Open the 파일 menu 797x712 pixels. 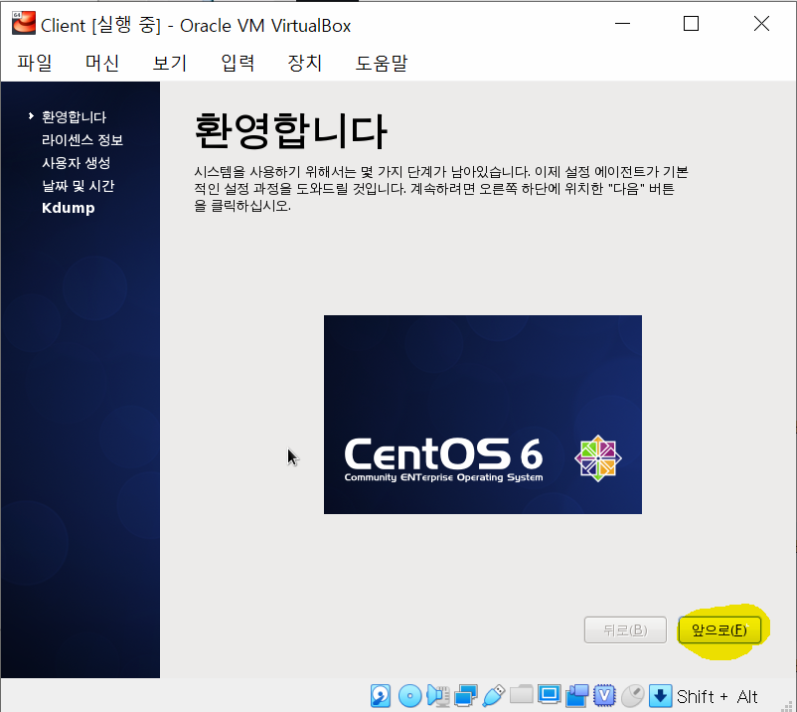point(35,63)
